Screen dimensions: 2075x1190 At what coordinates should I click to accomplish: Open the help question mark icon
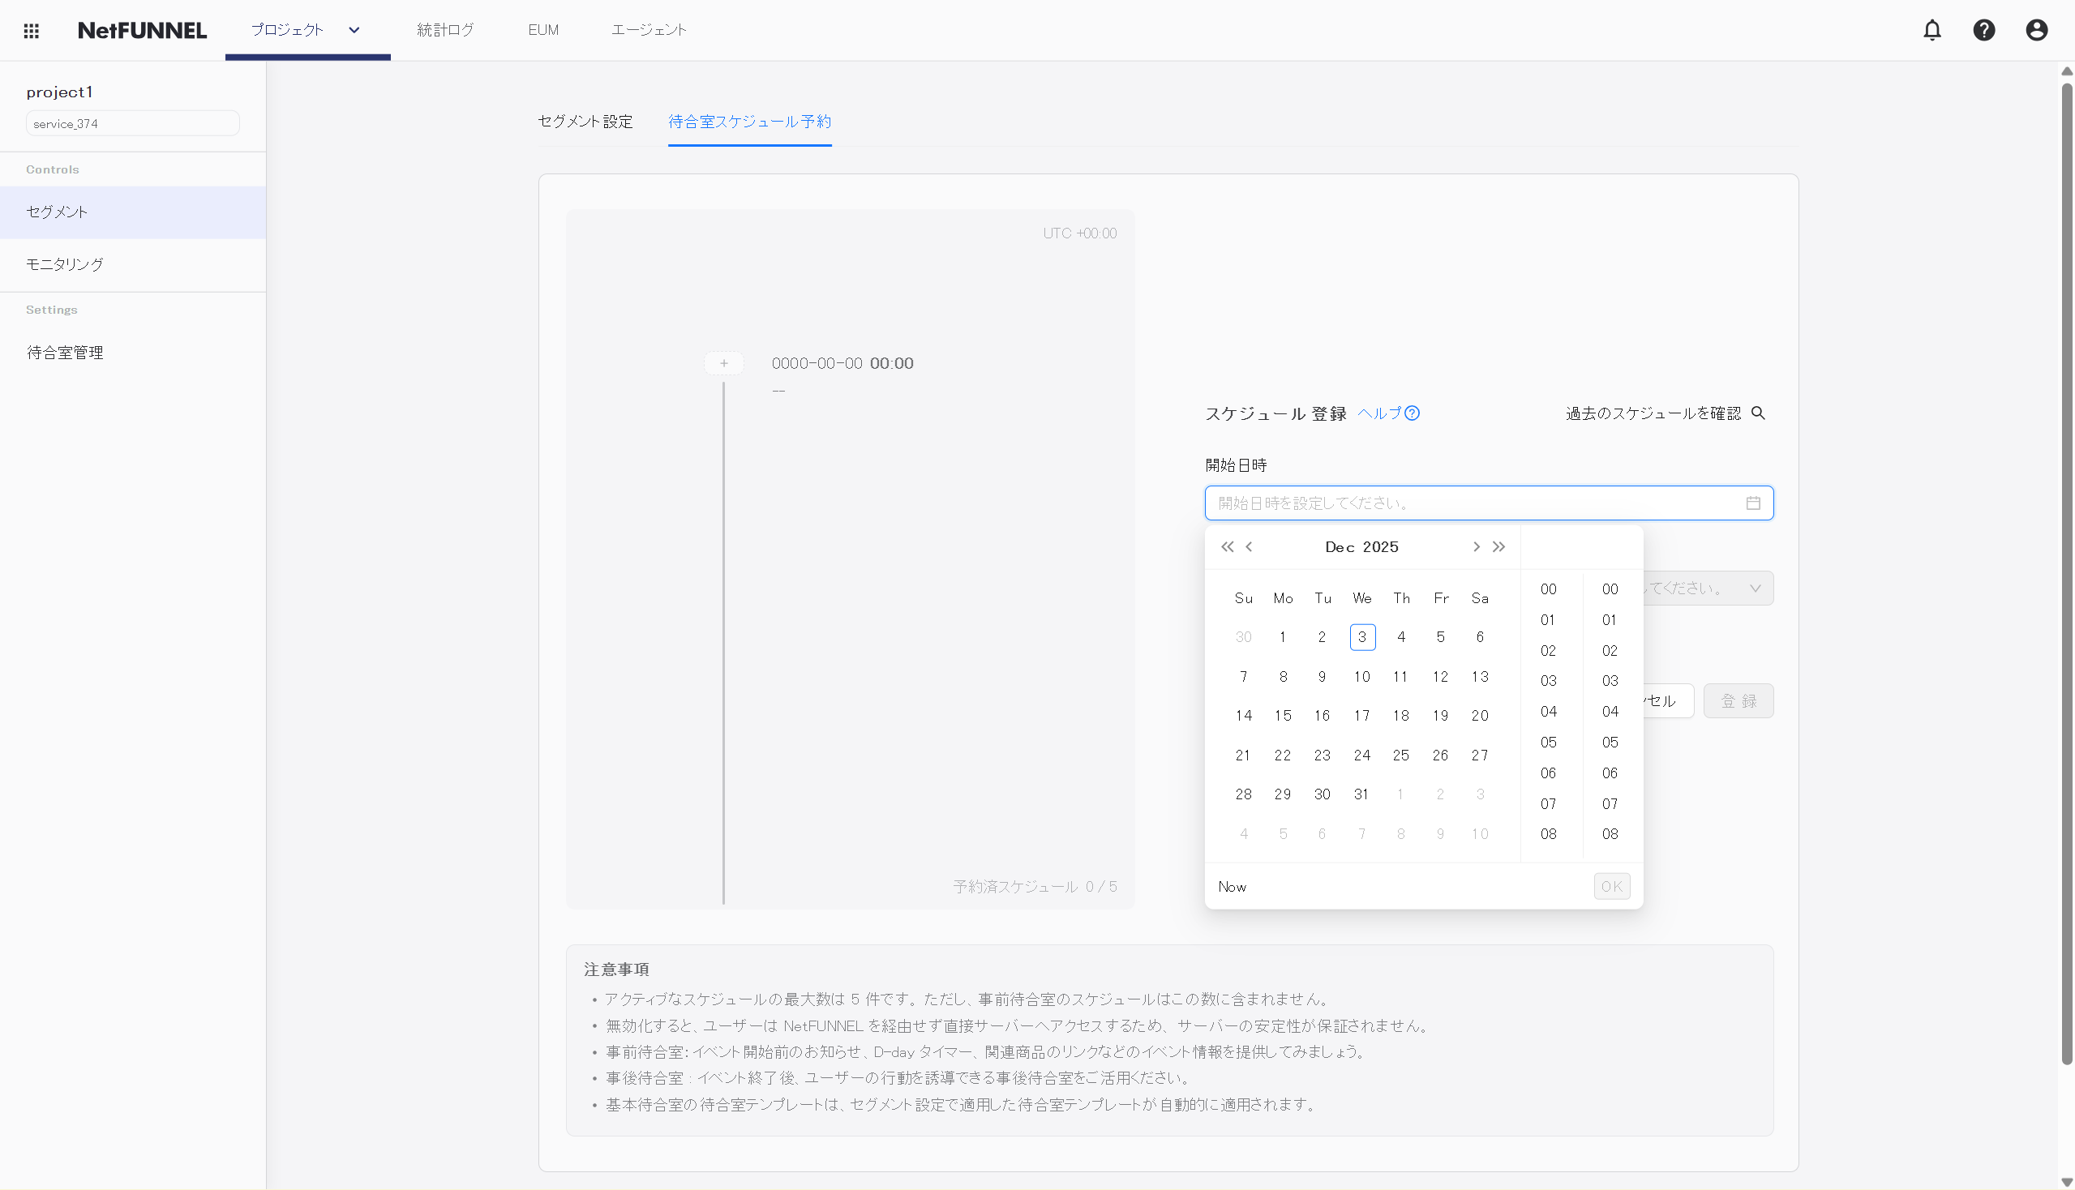1983,30
